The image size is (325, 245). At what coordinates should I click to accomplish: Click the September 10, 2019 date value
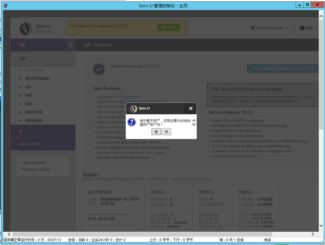[x=120, y=199]
